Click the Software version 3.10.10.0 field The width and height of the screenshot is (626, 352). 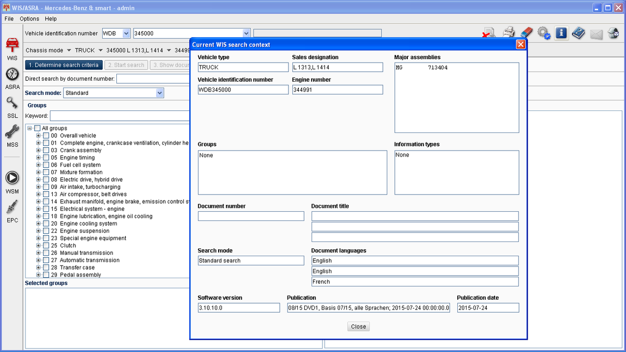point(239,308)
